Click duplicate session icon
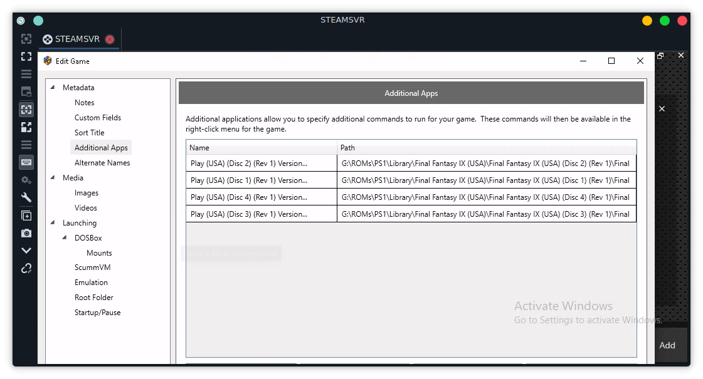This screenshot has height=379, width=703. [x=26, y=215]
